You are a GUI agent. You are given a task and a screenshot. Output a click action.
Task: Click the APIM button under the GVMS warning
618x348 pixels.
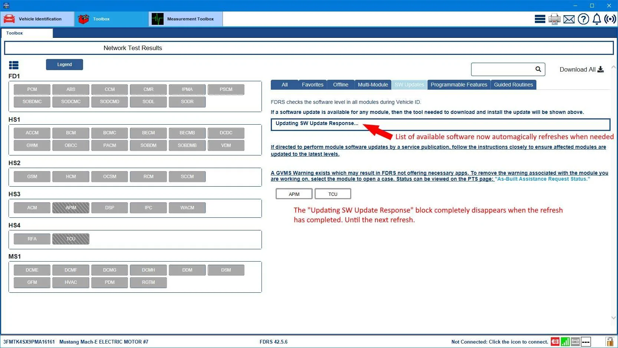click(x=294, y=194)
